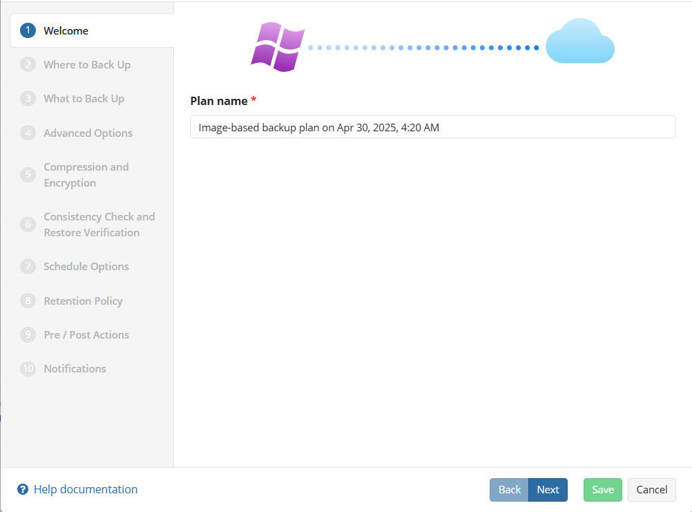The height and width of the screenshot is (512, 692).
Task: Open the Notifications step
Action: [75, 368]
